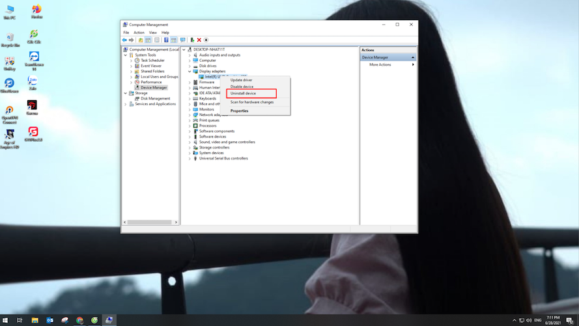This screenshot has width=579, height=326.
Task: Click the scrollbar right arrow in console tree
Action: pos(176,223)
